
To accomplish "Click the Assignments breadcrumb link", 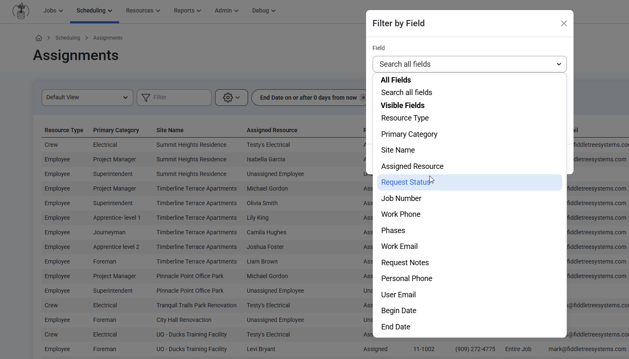I will pyautogui.click(x=108, y=38).
